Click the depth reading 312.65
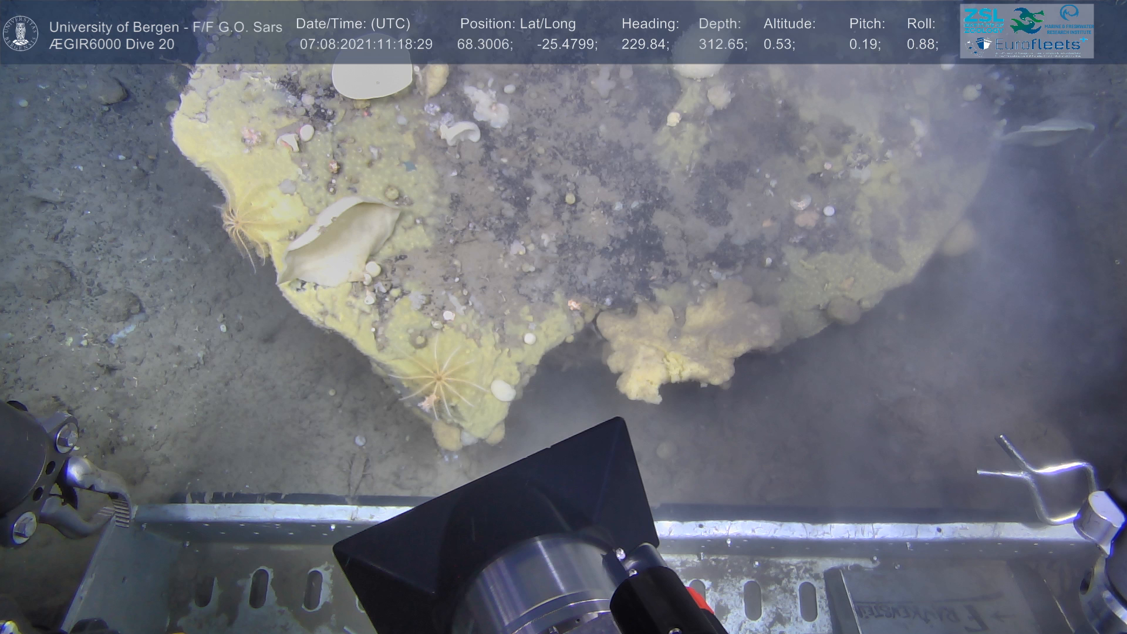The width and height of the screenshot is (1127, 634). pos(723,45)
